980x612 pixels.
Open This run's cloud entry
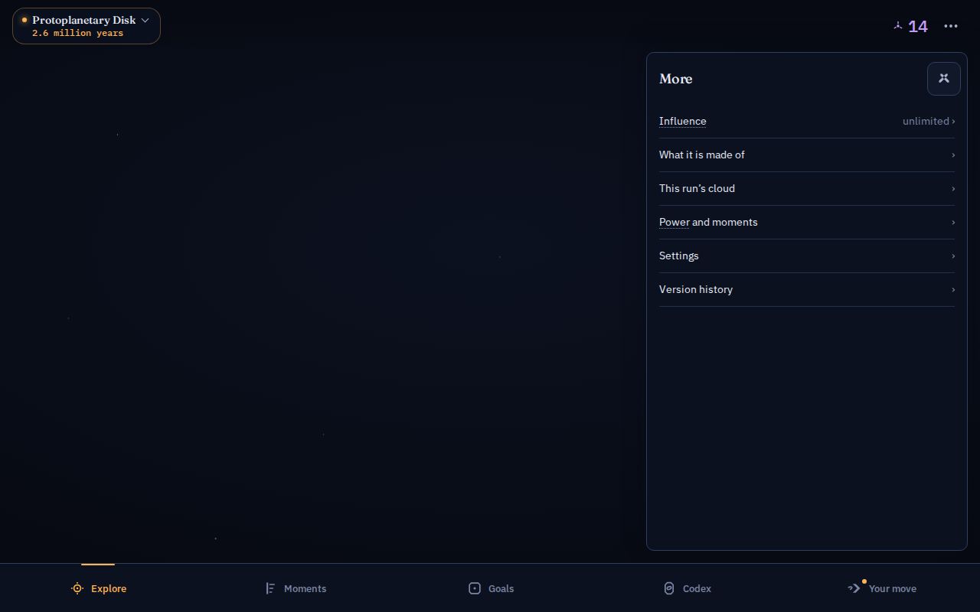[807, 188]
